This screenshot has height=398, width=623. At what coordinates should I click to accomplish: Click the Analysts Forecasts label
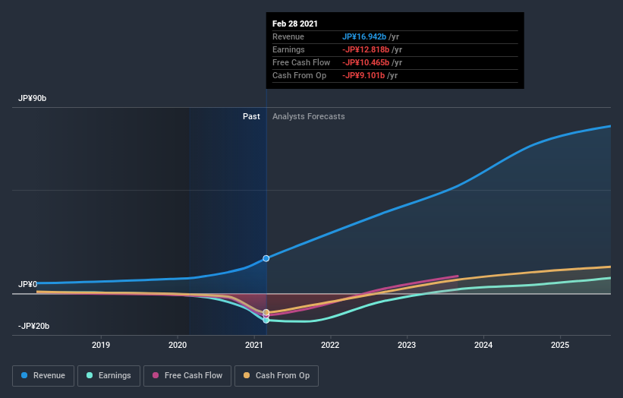coord(309,116)
